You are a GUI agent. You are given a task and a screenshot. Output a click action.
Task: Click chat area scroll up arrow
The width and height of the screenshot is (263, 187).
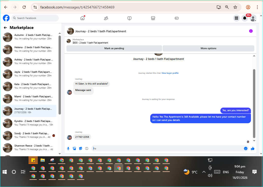[x=254, y=56]
